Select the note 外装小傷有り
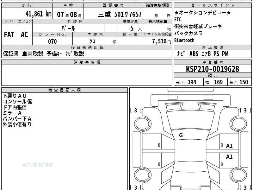The height and width of the screenshot is (190, 253). pyautogui.click(x=17, y=124)
